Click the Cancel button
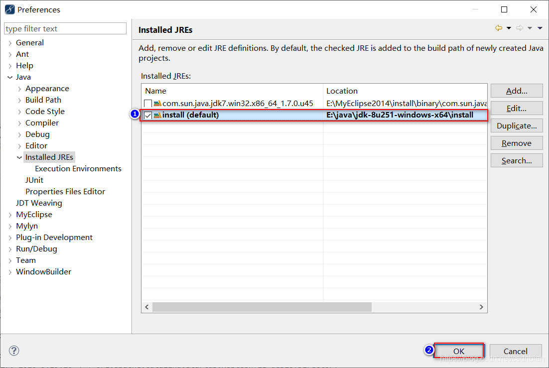 [x=516, y=351]
